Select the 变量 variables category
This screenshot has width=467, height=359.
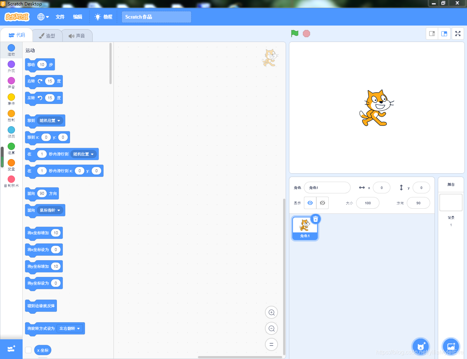11,164
